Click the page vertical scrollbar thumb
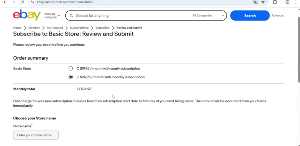The image size is (300, 146). point(299,50)
